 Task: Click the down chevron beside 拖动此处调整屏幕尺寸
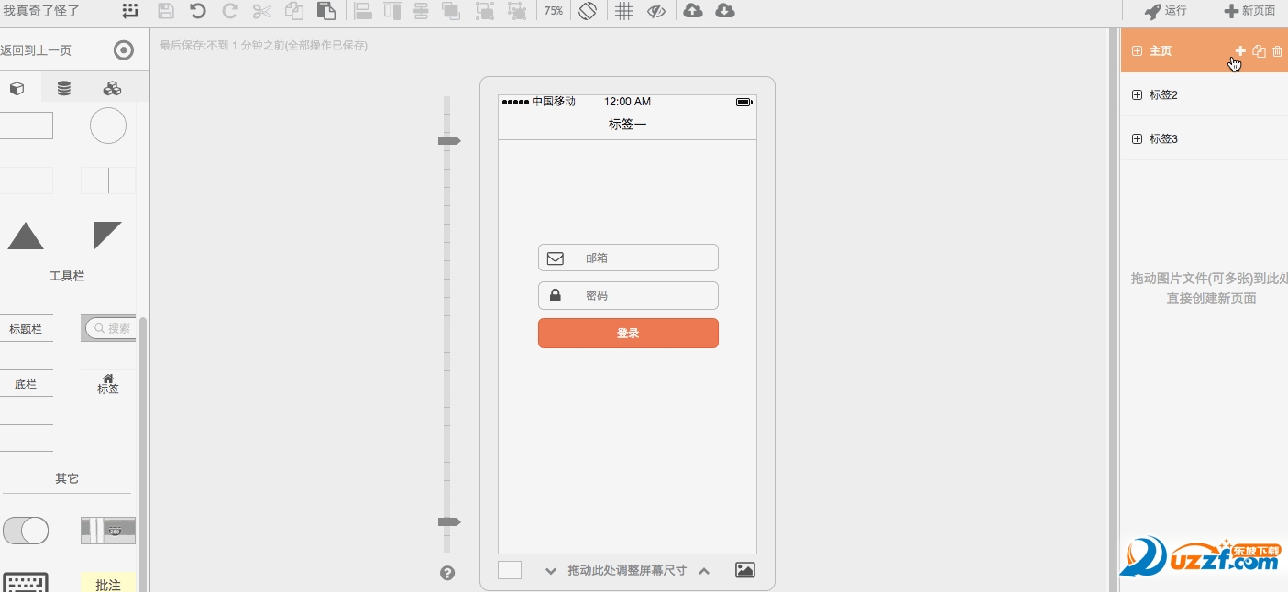click(x=551, y=571)
